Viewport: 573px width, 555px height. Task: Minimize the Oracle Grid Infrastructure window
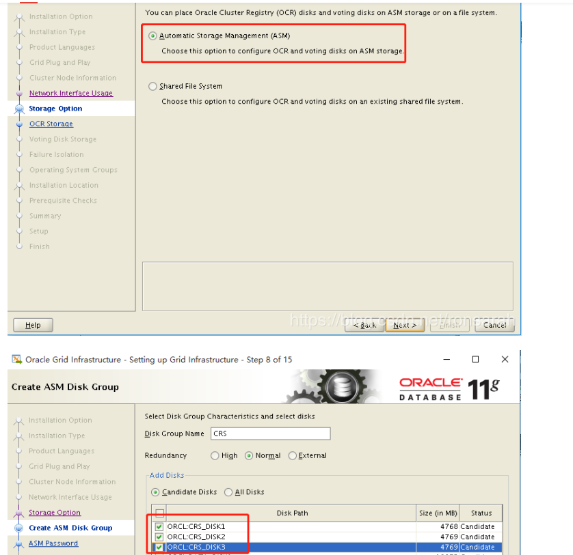[447, 359]
